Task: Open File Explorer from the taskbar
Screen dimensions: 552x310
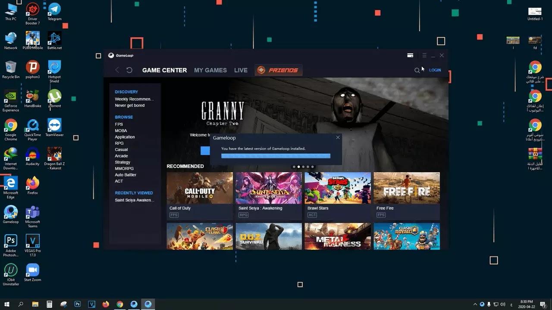Action: [35, 304]
